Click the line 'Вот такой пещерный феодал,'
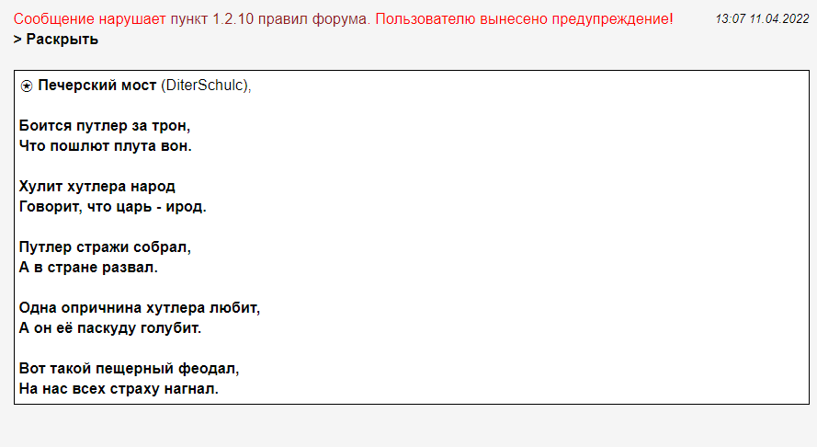The height and width of the screenshot is (447, 817). [130, 368]
